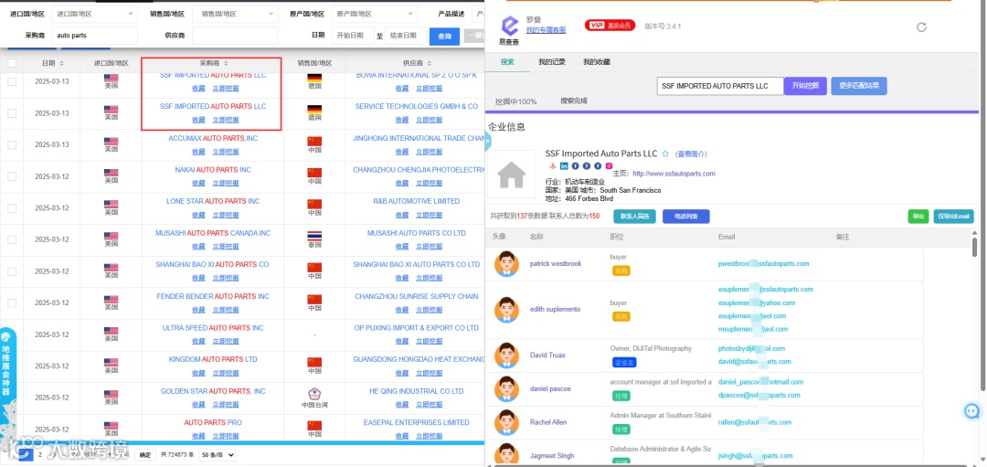This screenshot has height=467, width=987.
Task: Click the chat assistant bubble icon
Action: (x=972, y=411)
